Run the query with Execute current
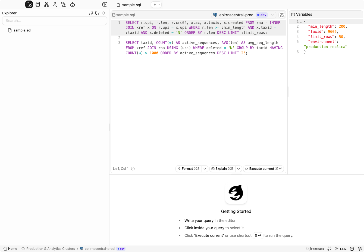This screenshot has height=252, width=364. [263, 169]
